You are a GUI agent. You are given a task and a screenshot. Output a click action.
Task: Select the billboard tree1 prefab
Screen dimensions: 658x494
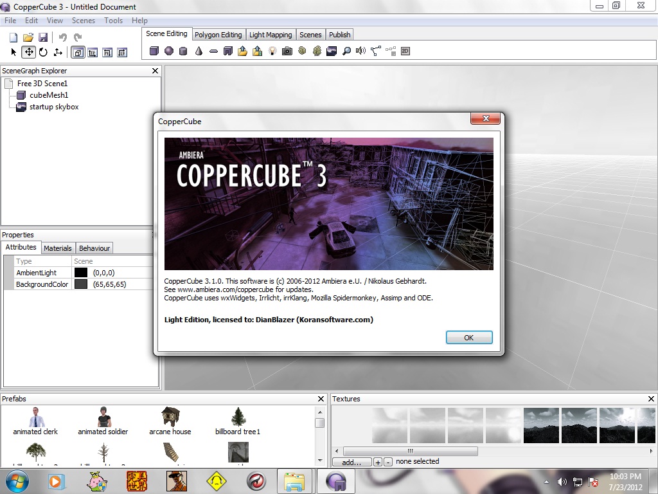tap(238, 421)
